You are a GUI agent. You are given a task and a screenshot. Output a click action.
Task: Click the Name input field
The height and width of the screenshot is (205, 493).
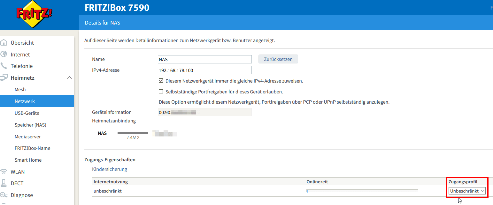tap(205, 59)
